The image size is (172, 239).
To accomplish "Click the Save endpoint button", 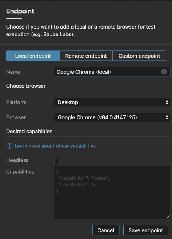I will (146, 230).
